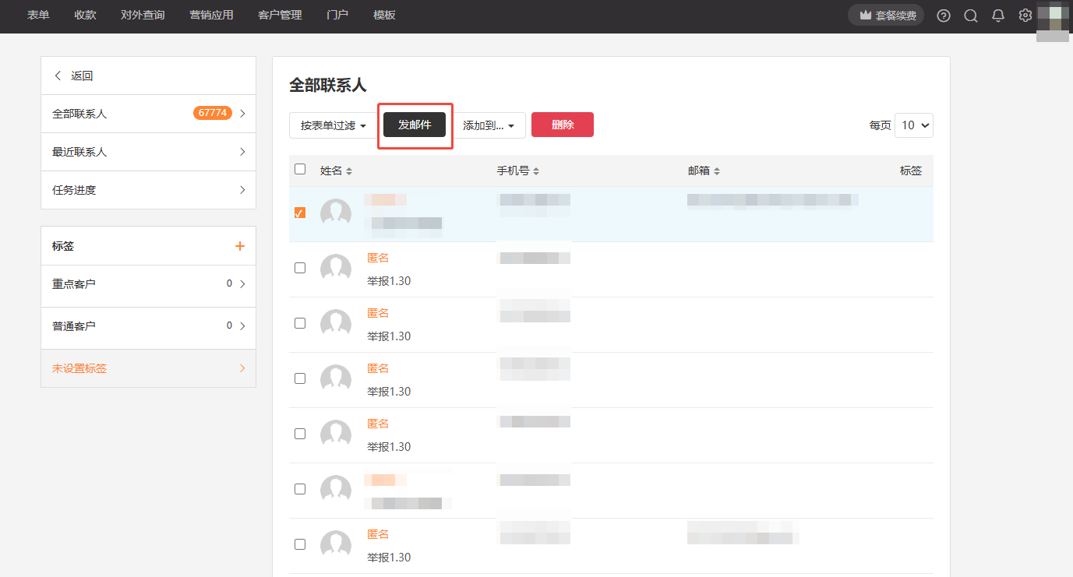
Task: Uncheck the first selected contact row
Action: coord(300,213)
